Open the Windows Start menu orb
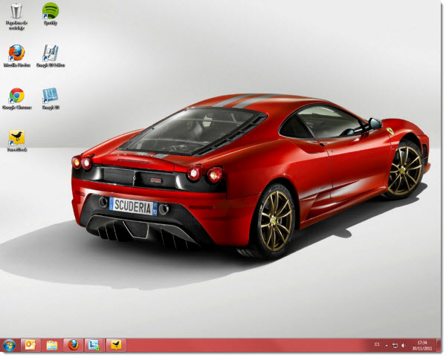Viewport: 446px width, 357px height. point(9,346)
